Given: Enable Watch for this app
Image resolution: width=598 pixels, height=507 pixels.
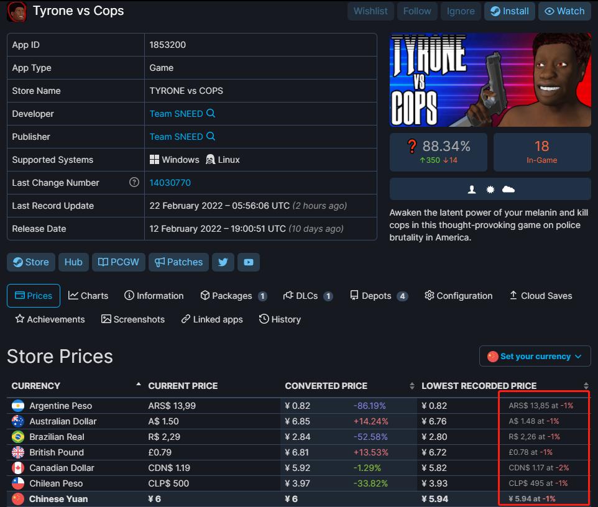Looking at the screenshot, I should [x=564, y=11].
